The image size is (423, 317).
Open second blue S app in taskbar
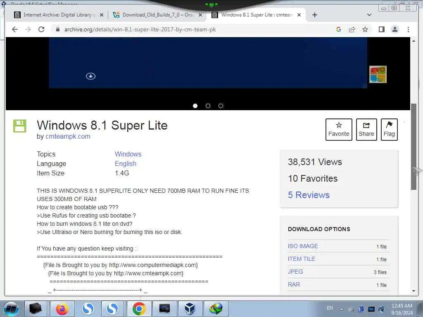click(112, 309)
